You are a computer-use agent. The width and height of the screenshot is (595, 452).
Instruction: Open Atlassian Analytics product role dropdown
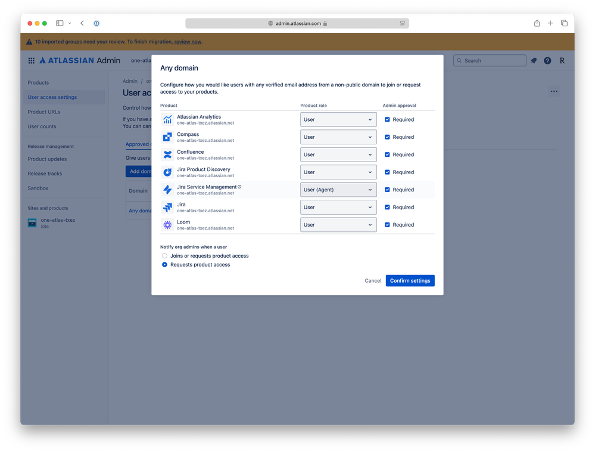(x=338, y=120)
